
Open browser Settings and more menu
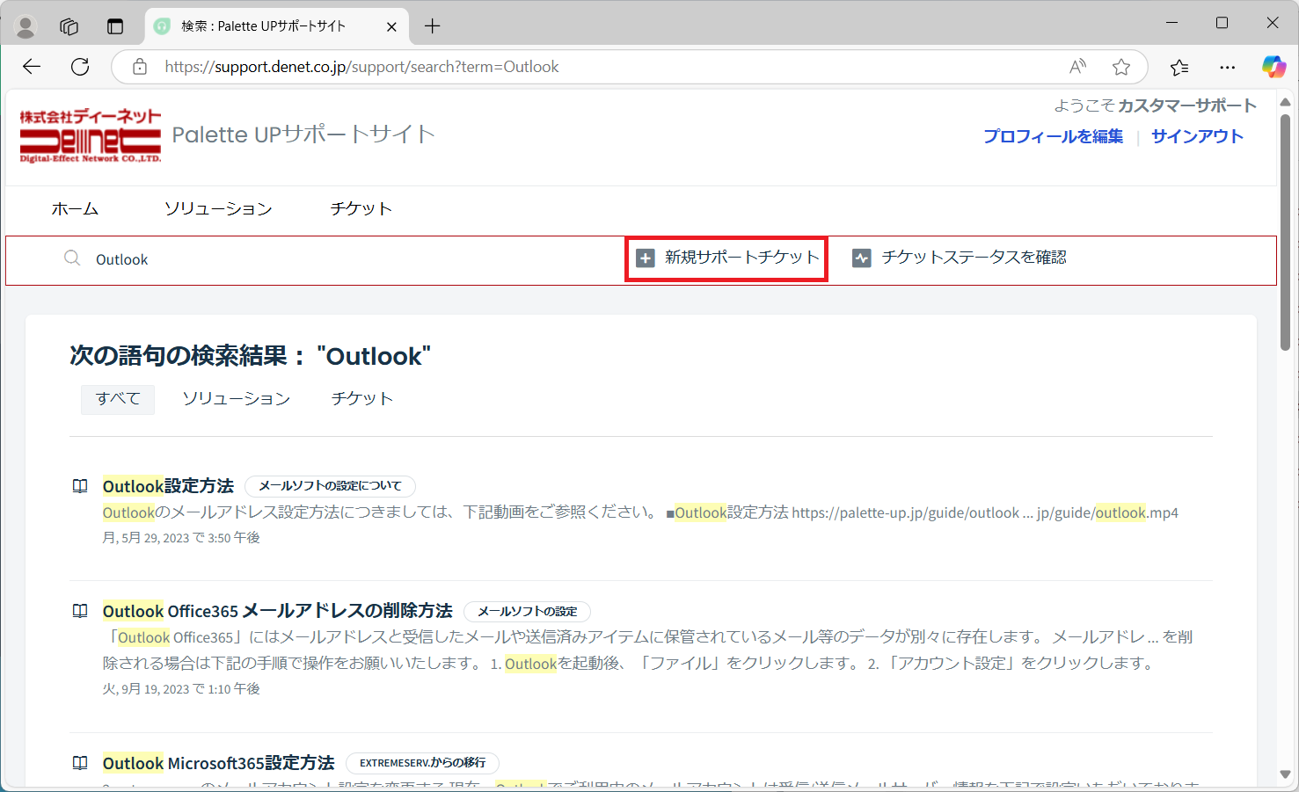1228,67
